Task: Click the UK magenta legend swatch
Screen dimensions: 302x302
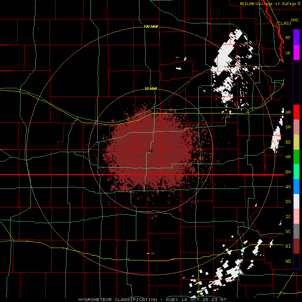Action: pyautogui.click(x=296, y=53)
